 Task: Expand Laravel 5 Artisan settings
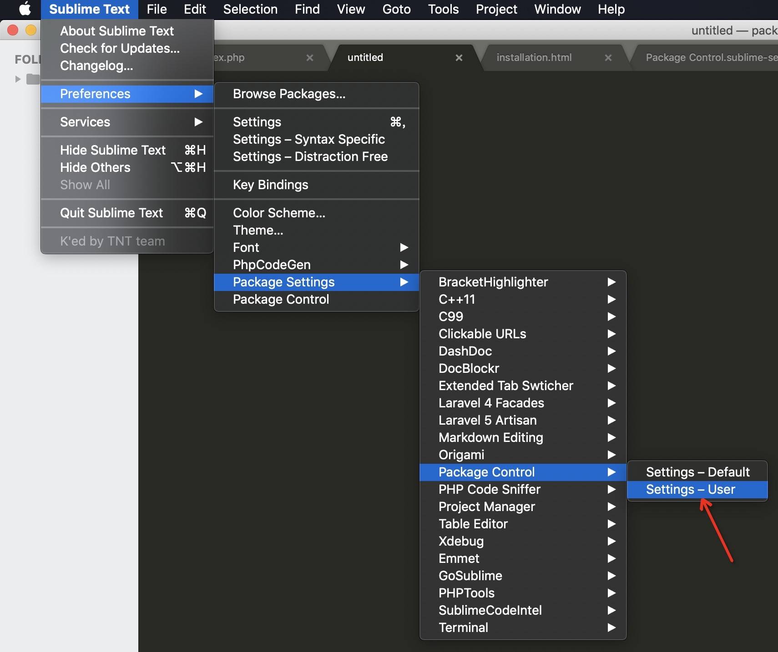pos(523,420)
